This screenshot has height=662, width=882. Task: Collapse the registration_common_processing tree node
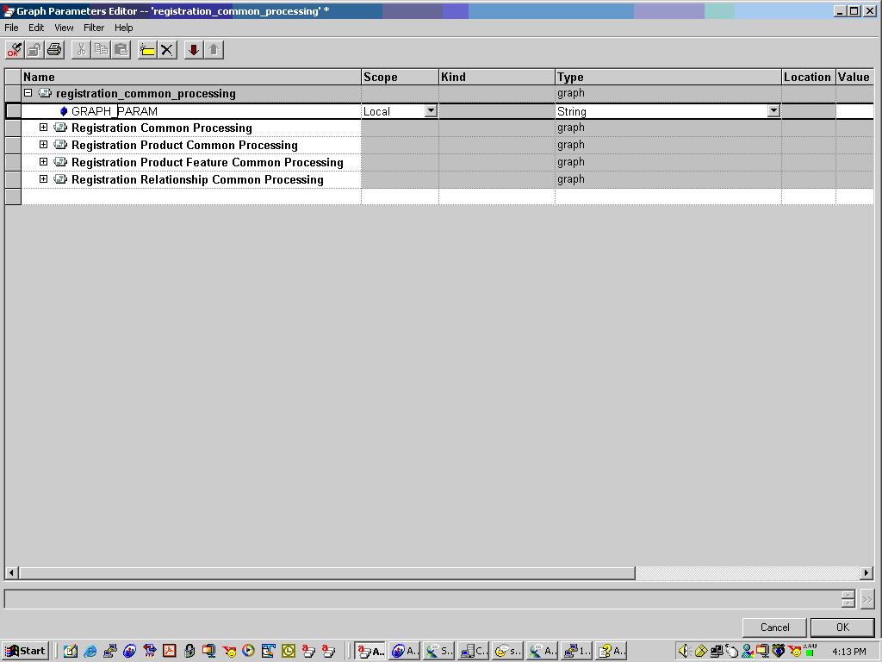28,93
